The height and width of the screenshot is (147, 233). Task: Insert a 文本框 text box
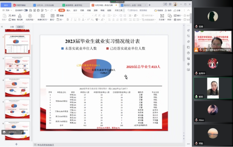[x=162, y=17]
